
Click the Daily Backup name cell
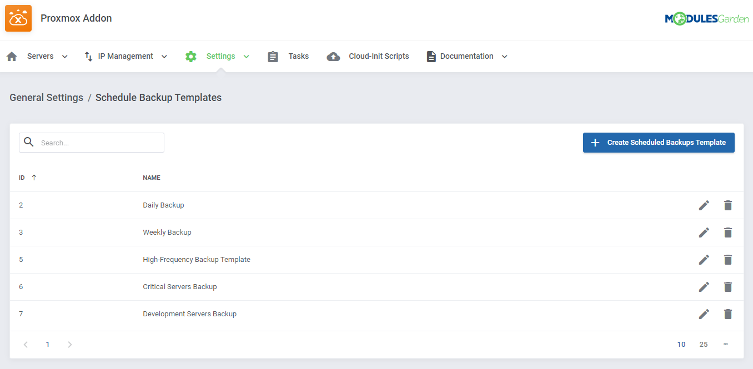pos(163,205)
